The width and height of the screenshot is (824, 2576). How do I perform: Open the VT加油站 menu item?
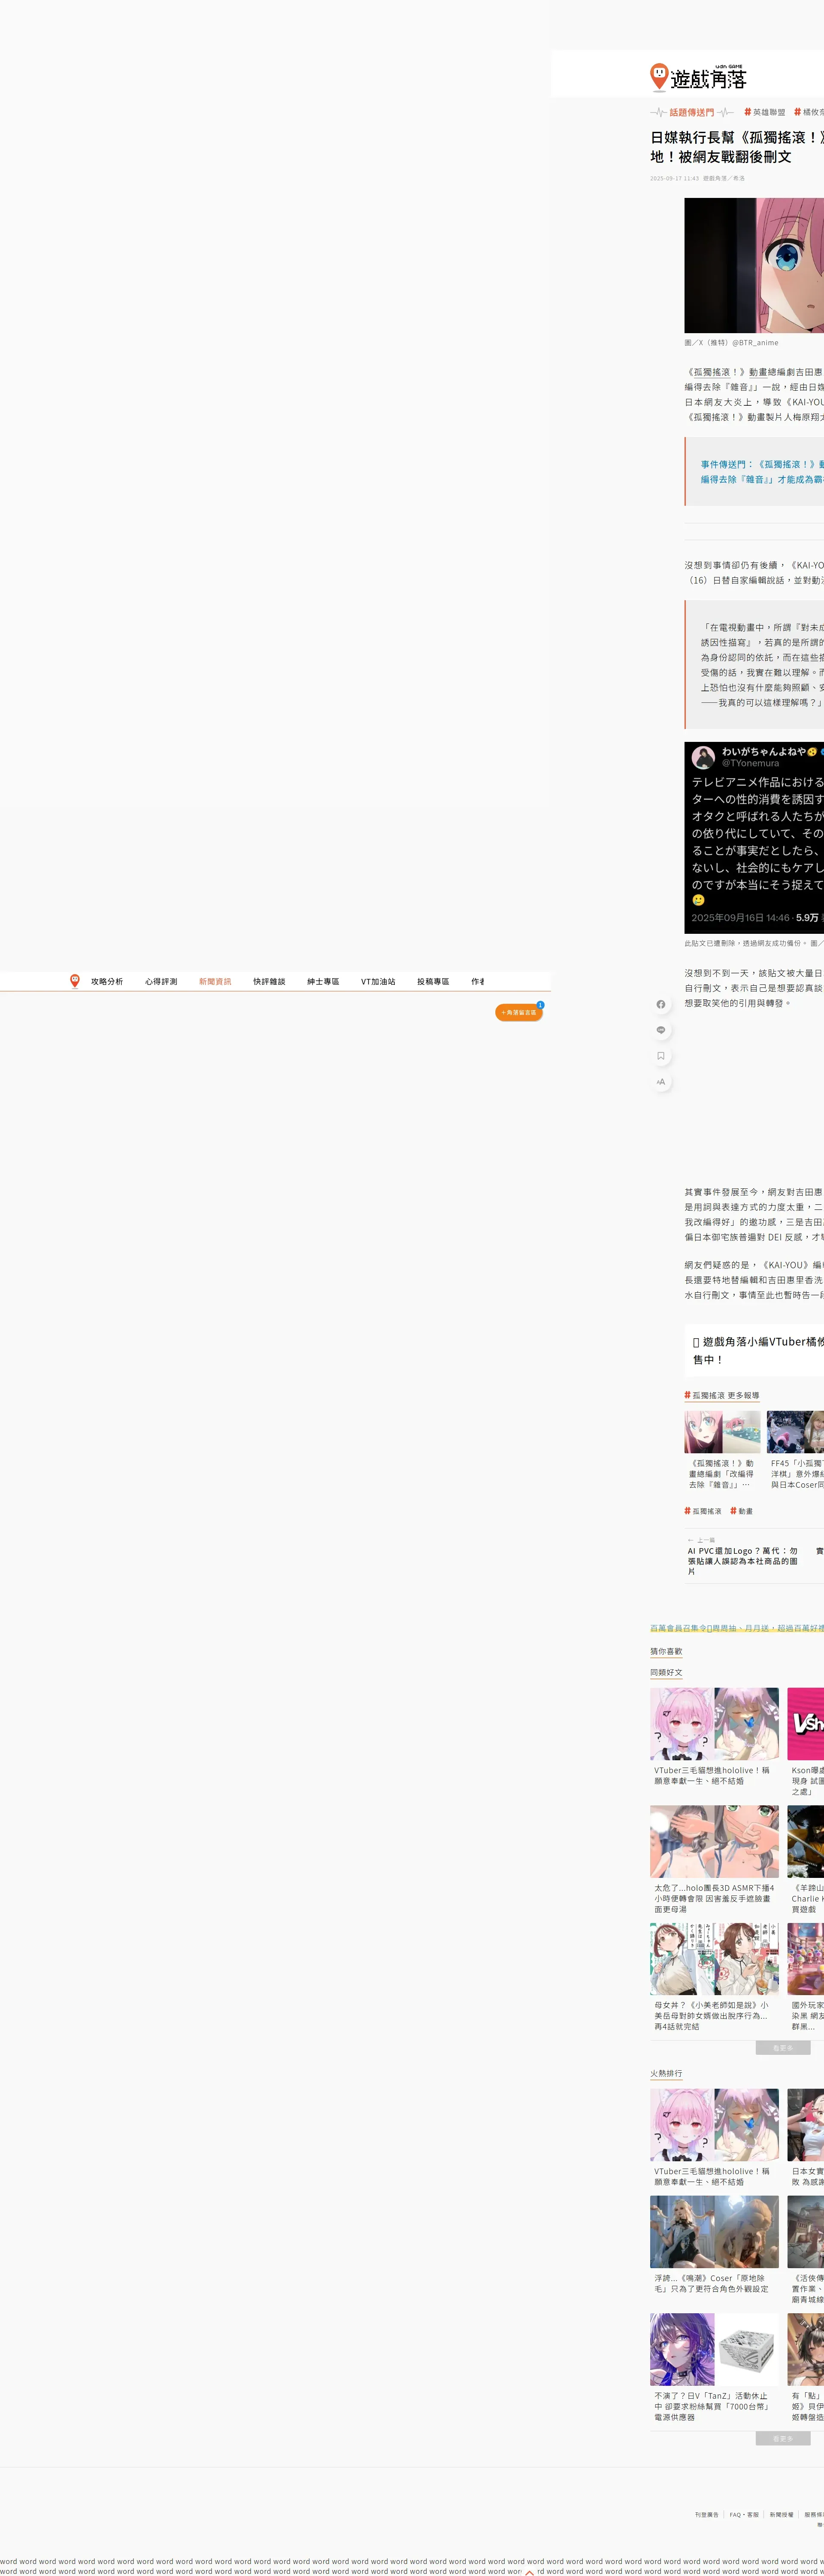tap(378, 982)
